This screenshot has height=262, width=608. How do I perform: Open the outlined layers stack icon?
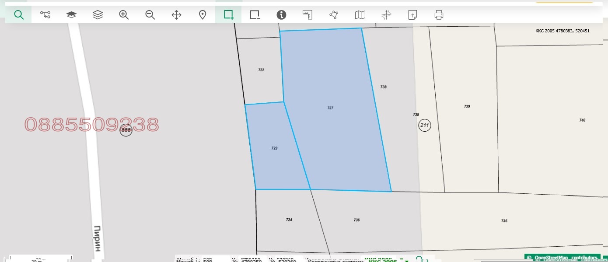point(98,15)
